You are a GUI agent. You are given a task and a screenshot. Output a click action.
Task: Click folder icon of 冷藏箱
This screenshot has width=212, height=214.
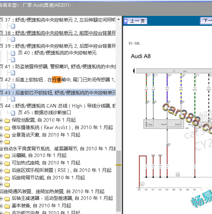[x=7, y=156]
